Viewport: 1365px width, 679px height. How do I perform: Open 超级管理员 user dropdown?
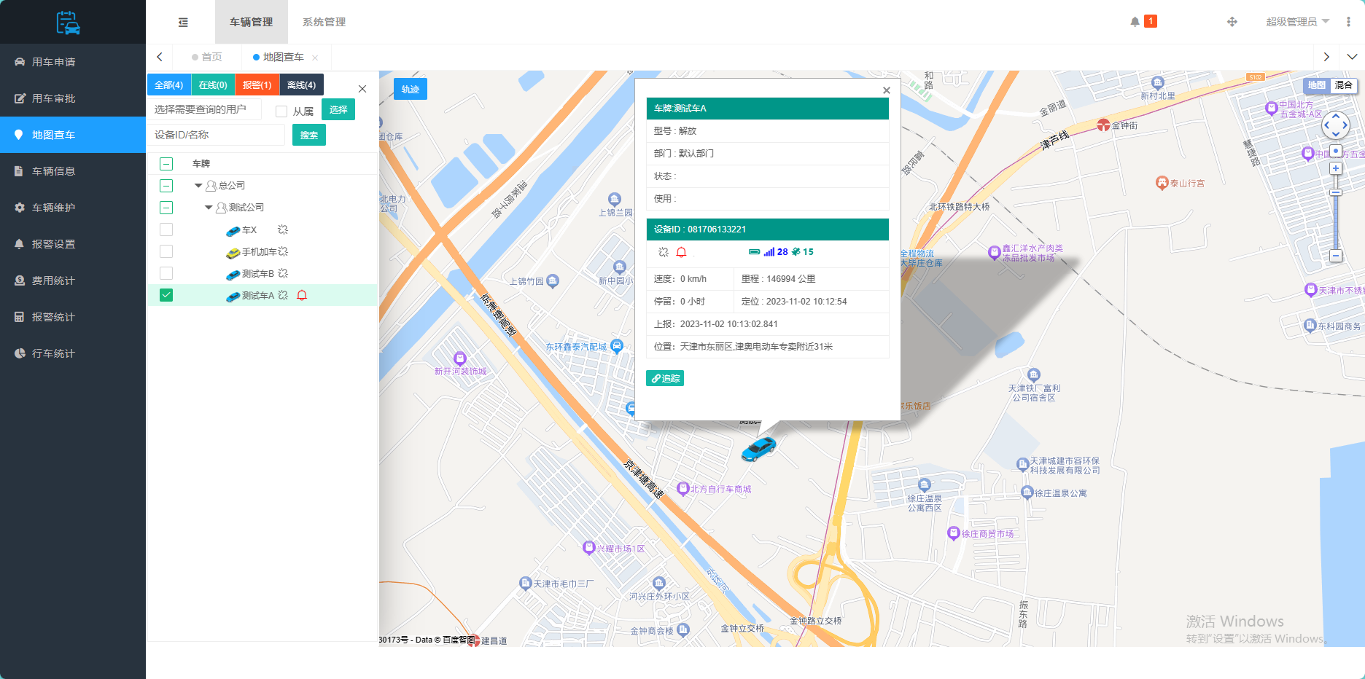click(x=1298, y=22)
